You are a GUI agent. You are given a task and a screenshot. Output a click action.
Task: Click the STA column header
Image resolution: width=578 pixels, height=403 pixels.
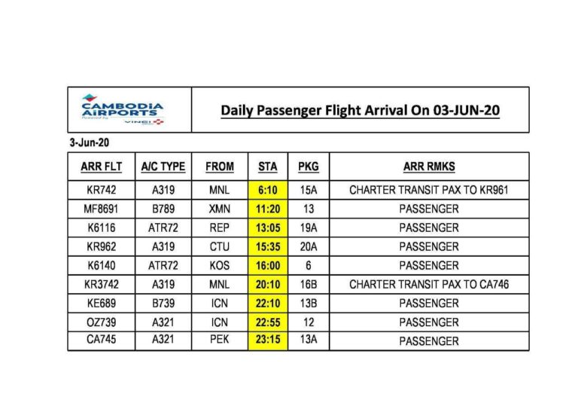pos(268,166)
